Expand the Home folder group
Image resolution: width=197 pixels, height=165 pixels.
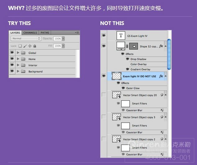click(x=18, y=59)
